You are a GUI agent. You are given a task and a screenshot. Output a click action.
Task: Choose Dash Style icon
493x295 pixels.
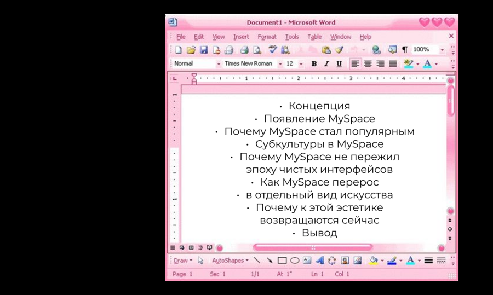[x=441, y=261]
